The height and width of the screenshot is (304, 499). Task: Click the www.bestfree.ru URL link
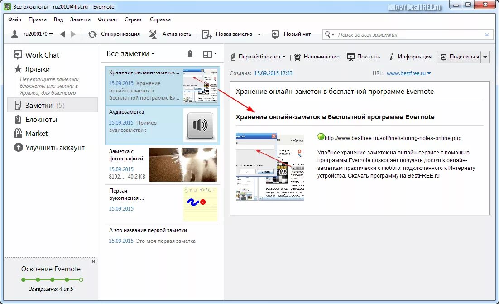(x=406, y=73)
